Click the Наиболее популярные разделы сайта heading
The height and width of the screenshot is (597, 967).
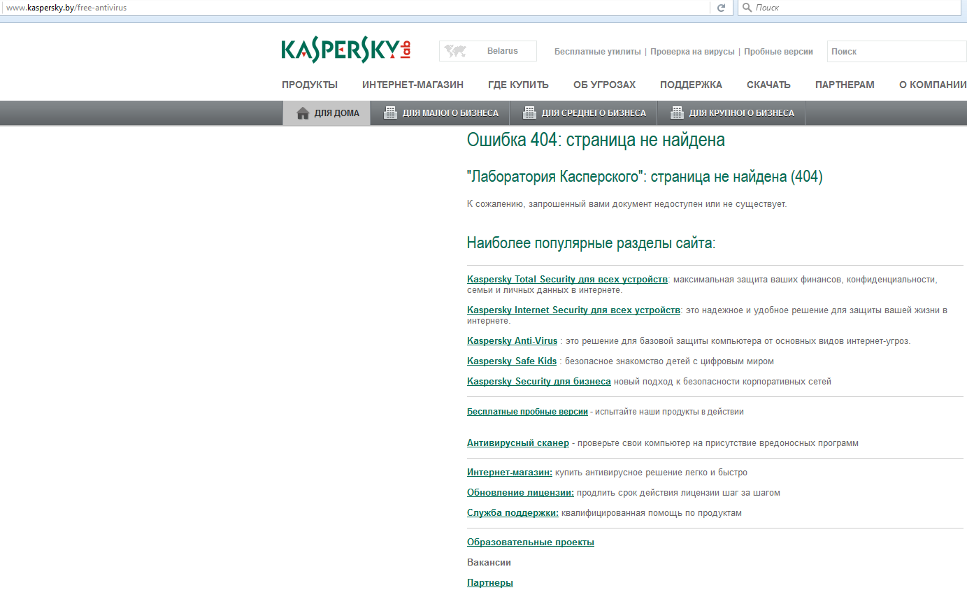pyautogui.click(x=592, y=243)
